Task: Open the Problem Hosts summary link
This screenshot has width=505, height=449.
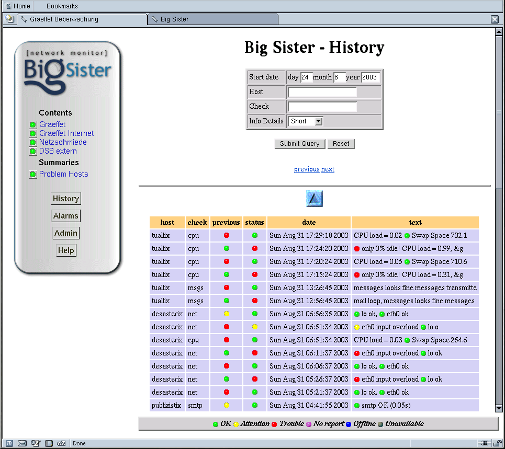Action: pos(64,174)
